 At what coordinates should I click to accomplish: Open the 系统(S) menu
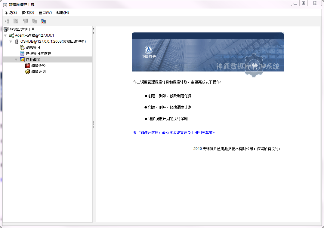(11, 13)
